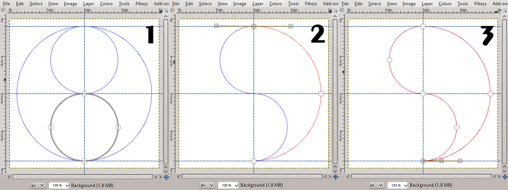Image resolution: width=508 pixels, height=190 pixels.
Task: Open the unit px dropdown in third window
Action: [x=377, y=185]
